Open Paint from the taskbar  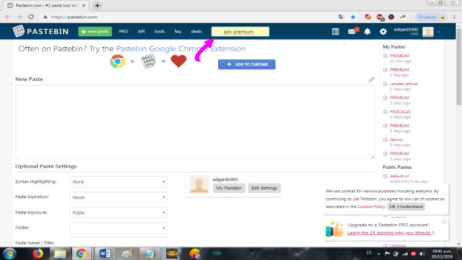coord(126,254)
